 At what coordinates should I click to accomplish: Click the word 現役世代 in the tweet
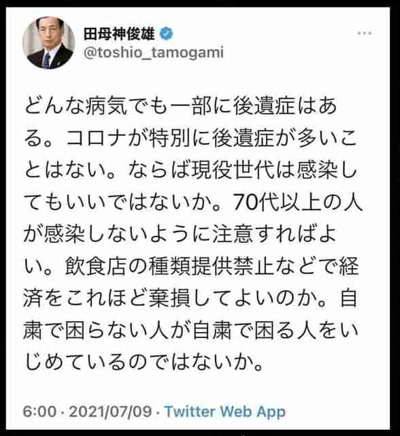[233, 170]
